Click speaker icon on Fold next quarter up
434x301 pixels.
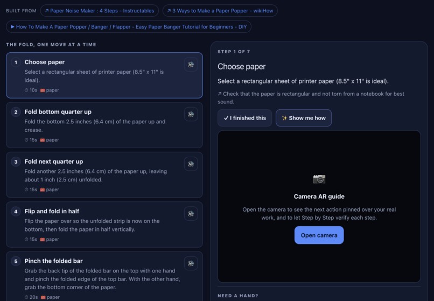[191, 164]
